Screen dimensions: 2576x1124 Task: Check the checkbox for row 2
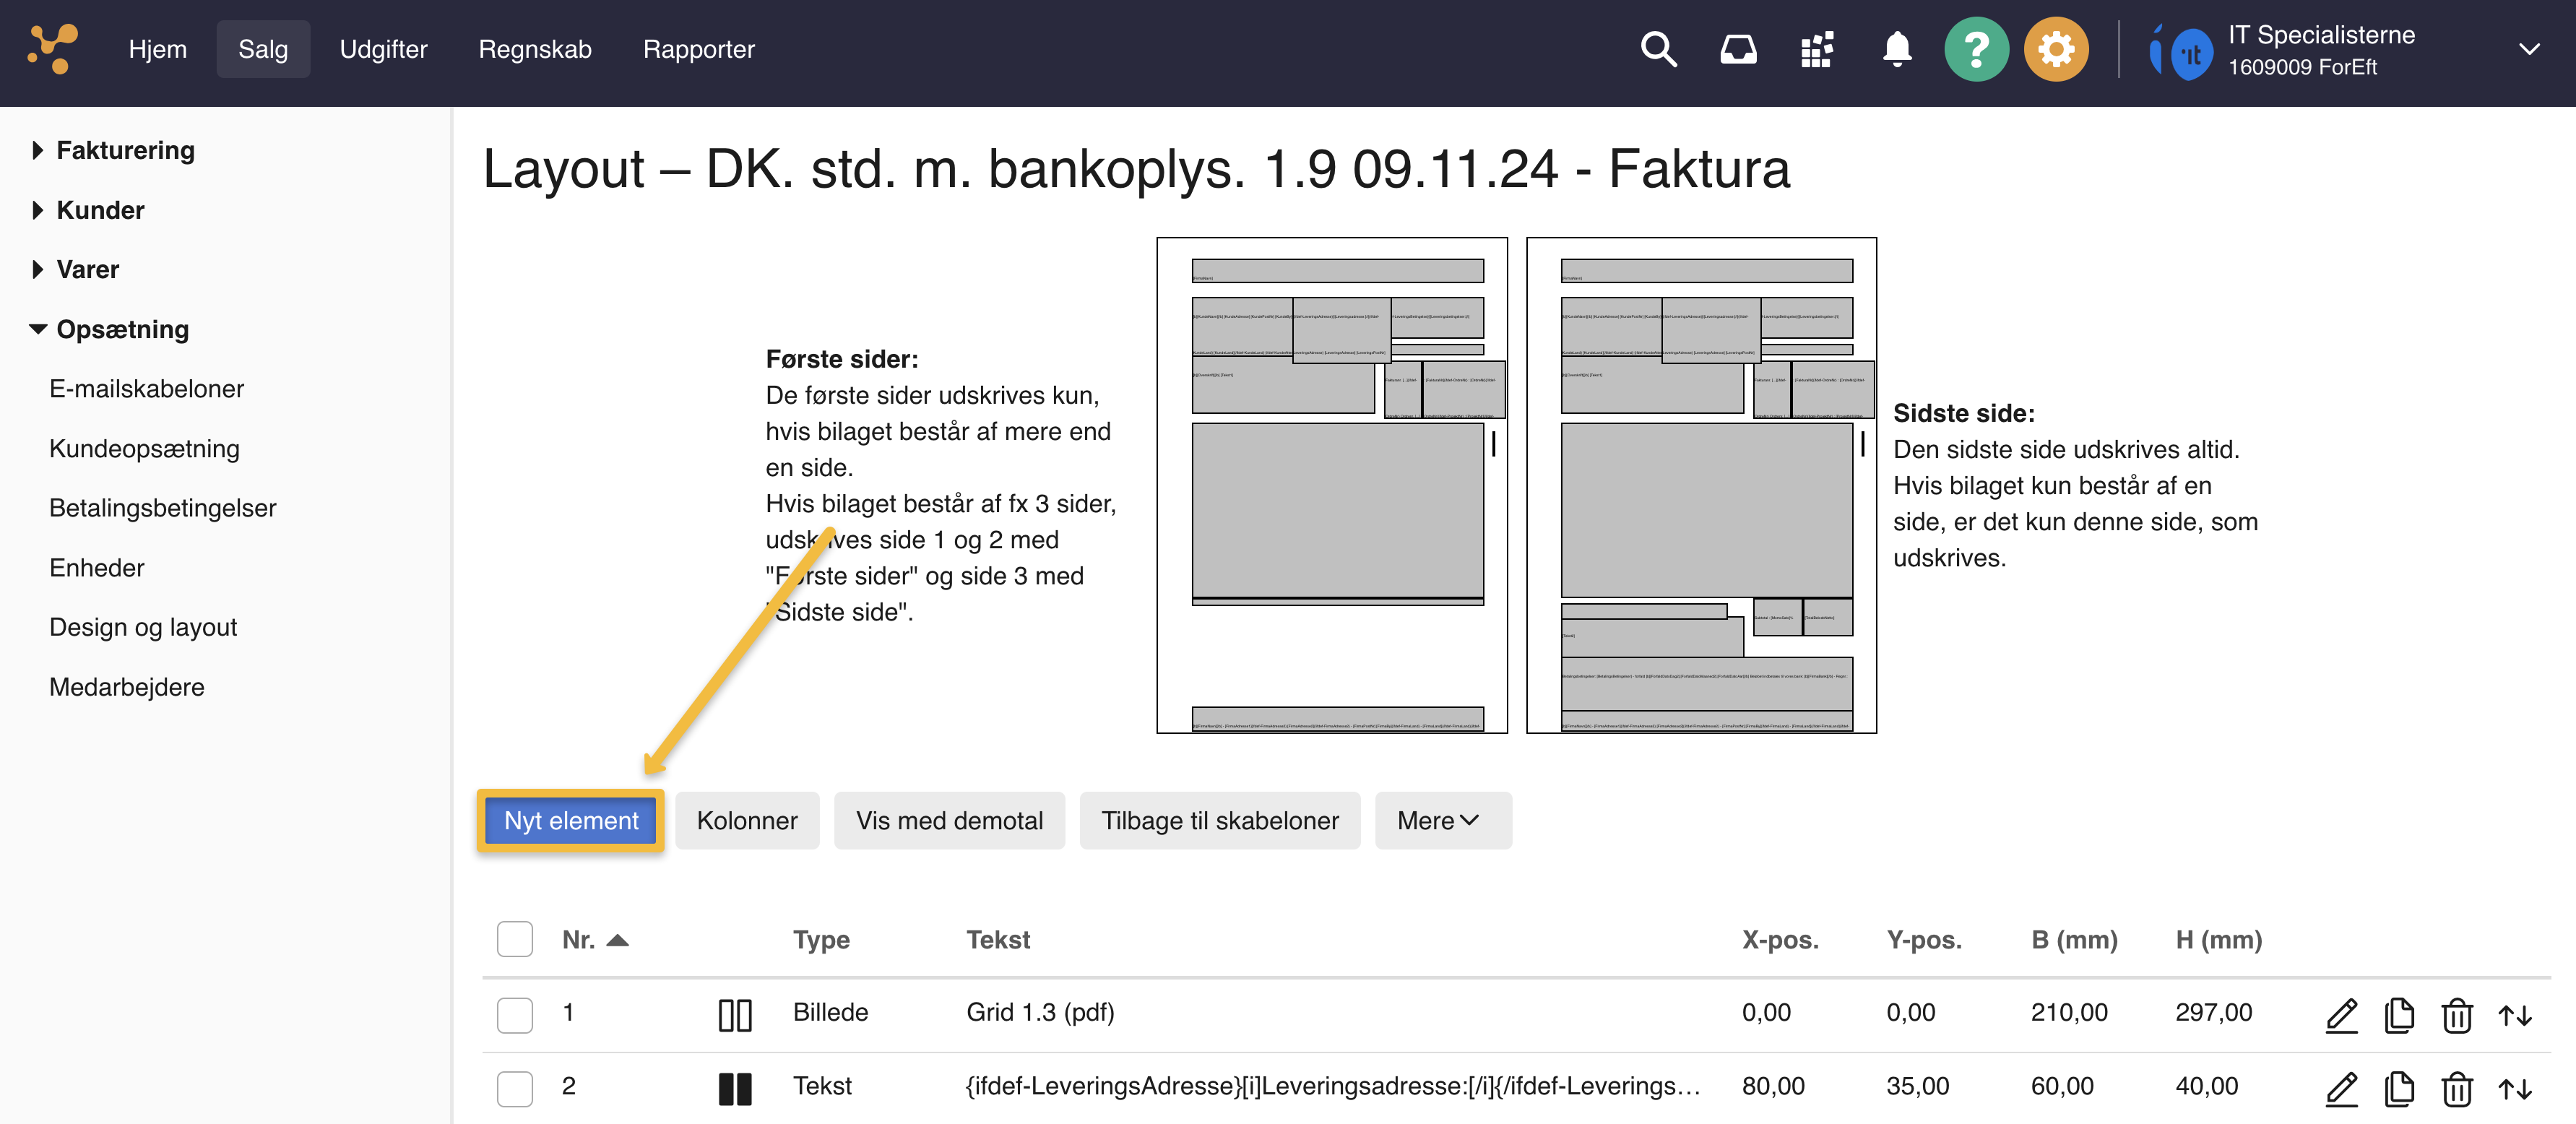(515, 1088)
